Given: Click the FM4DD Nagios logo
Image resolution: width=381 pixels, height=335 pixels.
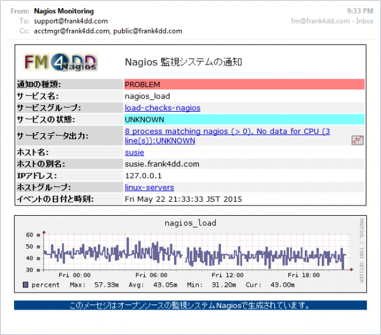Looking at the screenshot, I should point(61,62).
